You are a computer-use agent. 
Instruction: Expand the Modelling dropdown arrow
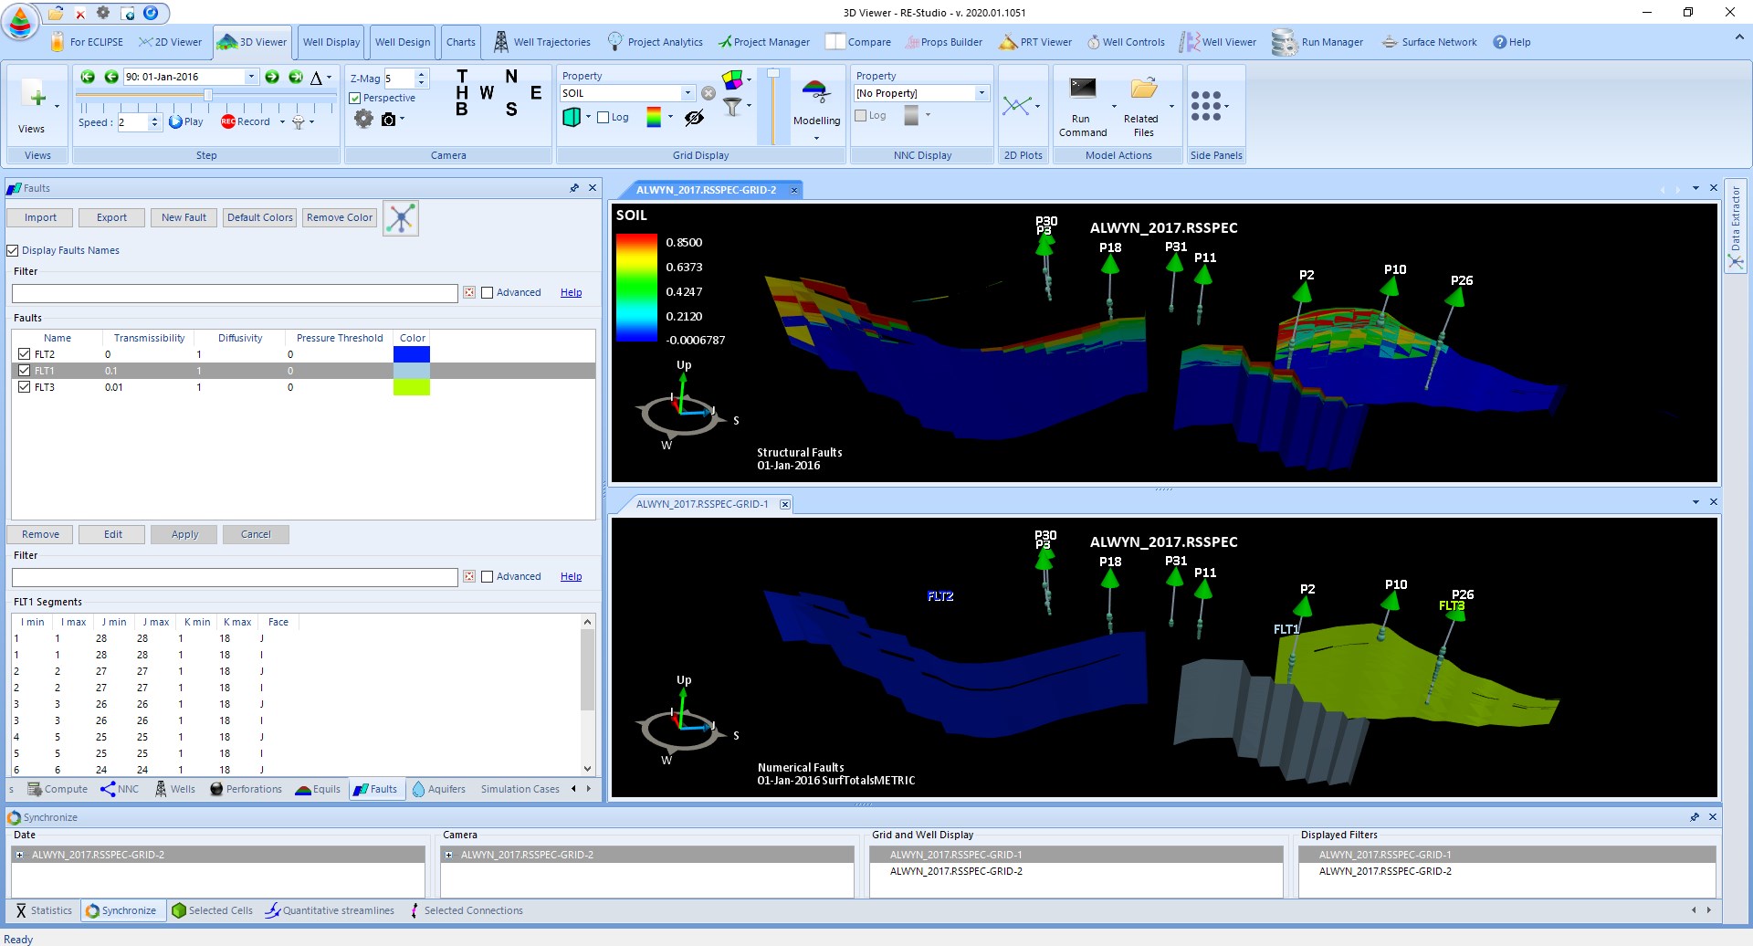point(816,138)
